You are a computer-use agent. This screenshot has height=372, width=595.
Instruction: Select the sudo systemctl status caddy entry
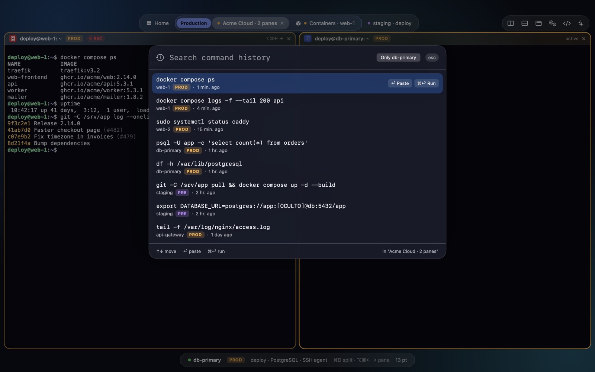point(297,125)
